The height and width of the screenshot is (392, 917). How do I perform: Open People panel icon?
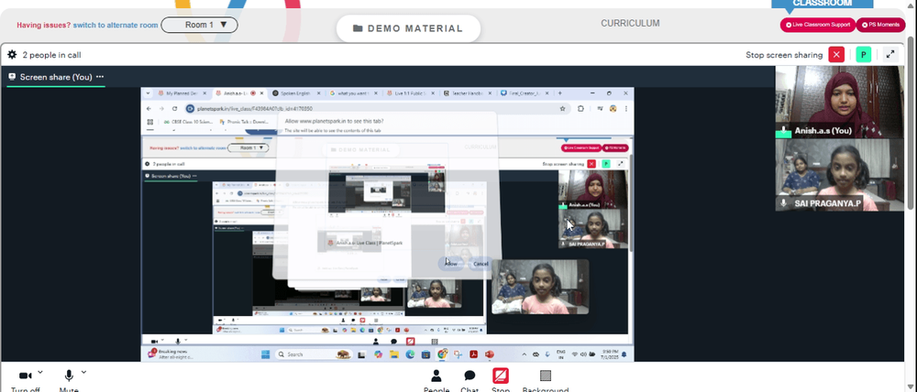(x=436, y=376)
